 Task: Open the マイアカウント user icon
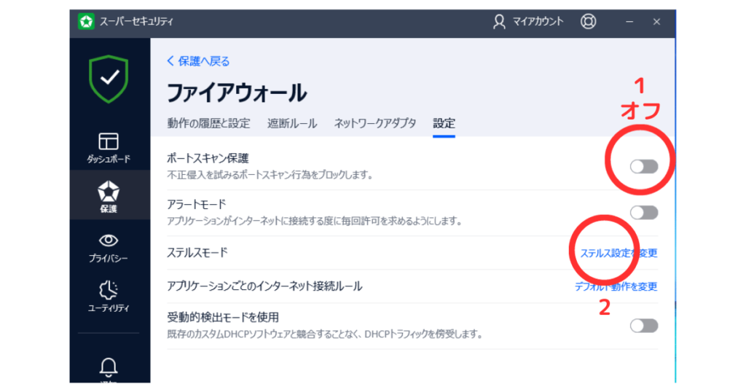(499, 22)
